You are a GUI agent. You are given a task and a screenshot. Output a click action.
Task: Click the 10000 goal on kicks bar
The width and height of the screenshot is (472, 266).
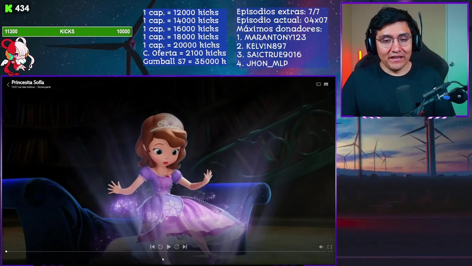click(123, 32)
